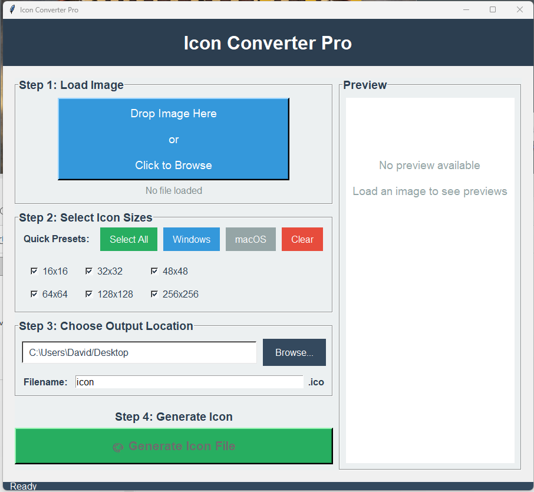Screen dimensions: 534x492
Task: Apply the Select All preset
Action: click(128, 239)
